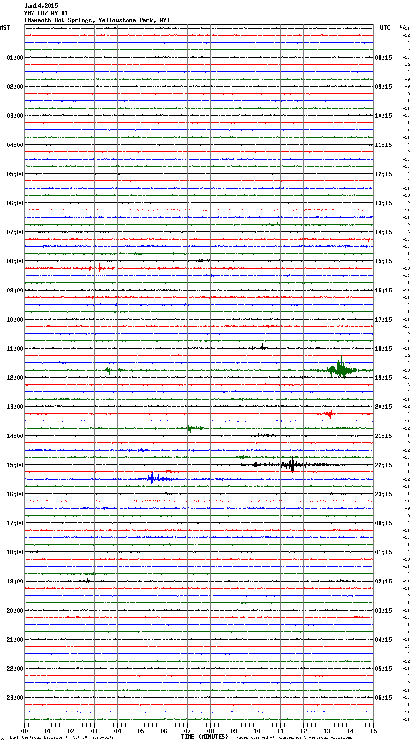Viewport: 412px width, 744px height.
Task: Select the 11:00 MST hour label
Action: pyautogui.click(x=15, y=349)
